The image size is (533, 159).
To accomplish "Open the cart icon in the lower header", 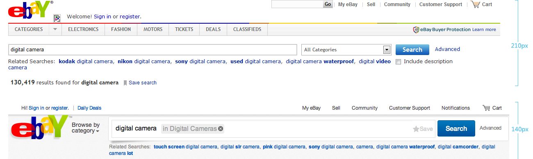I will (x=486, y=108).
